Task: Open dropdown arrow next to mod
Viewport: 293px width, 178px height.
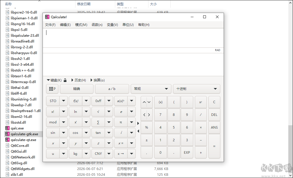Action: point(64,123)
